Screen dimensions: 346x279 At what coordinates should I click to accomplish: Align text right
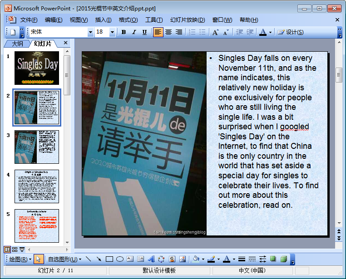tap(179, 32)
